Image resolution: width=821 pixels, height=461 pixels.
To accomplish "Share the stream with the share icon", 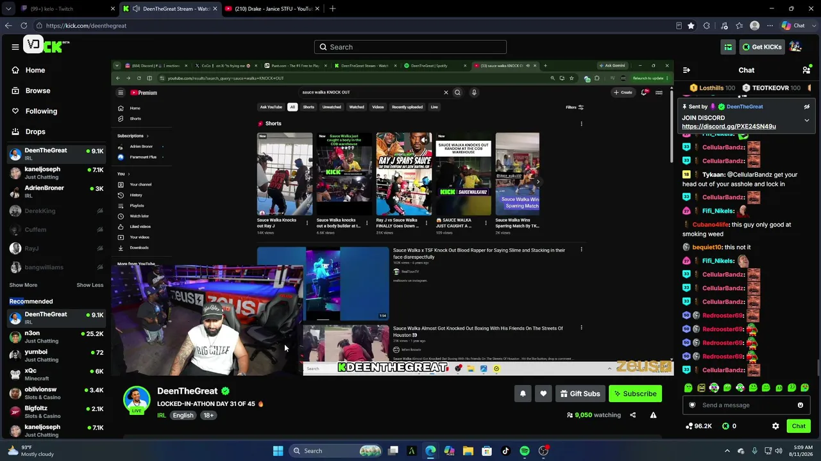I will (632, 415).
